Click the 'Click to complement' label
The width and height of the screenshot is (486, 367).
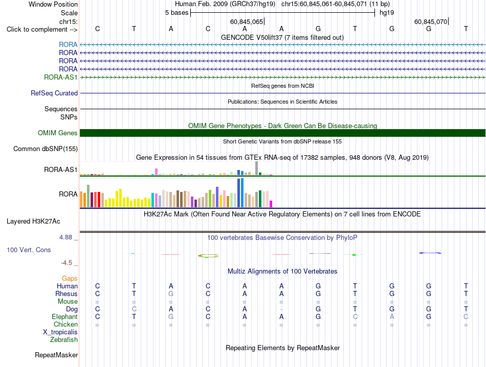pyautogui.click(x=42, y=30)
